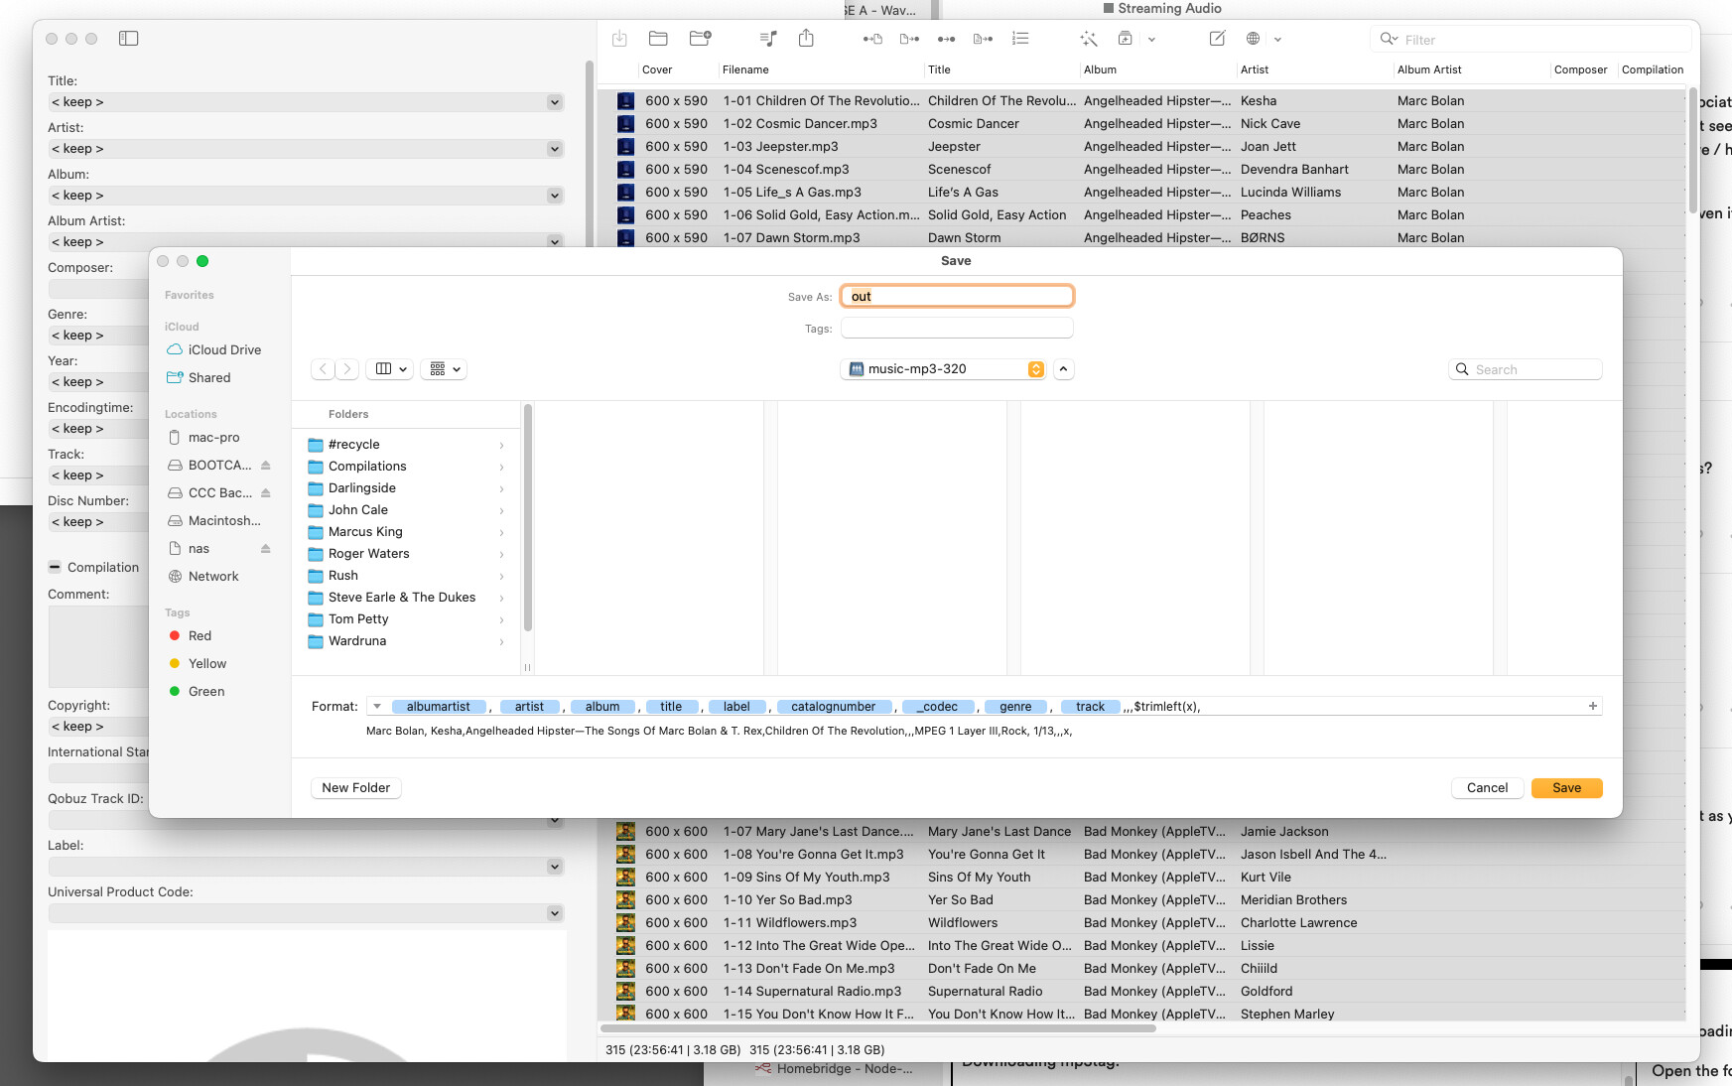The height and width of the screenshot is (1086, 1732).
Task: Eject the BOOTCAMP volume in sidebar
Action: pos(266,466)
